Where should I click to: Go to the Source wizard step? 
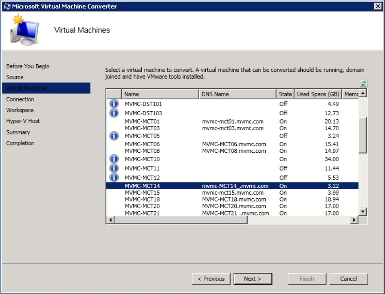click(x=15, y=77)
